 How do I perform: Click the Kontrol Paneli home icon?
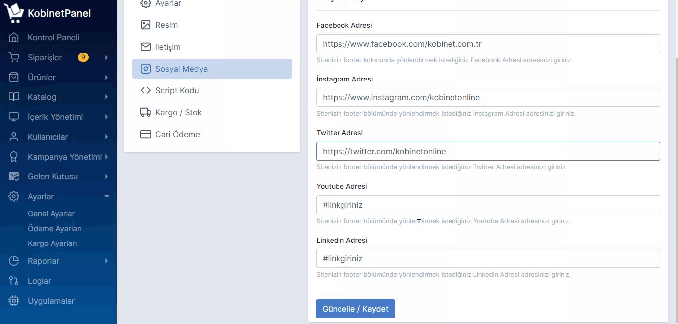click(14, 37)
